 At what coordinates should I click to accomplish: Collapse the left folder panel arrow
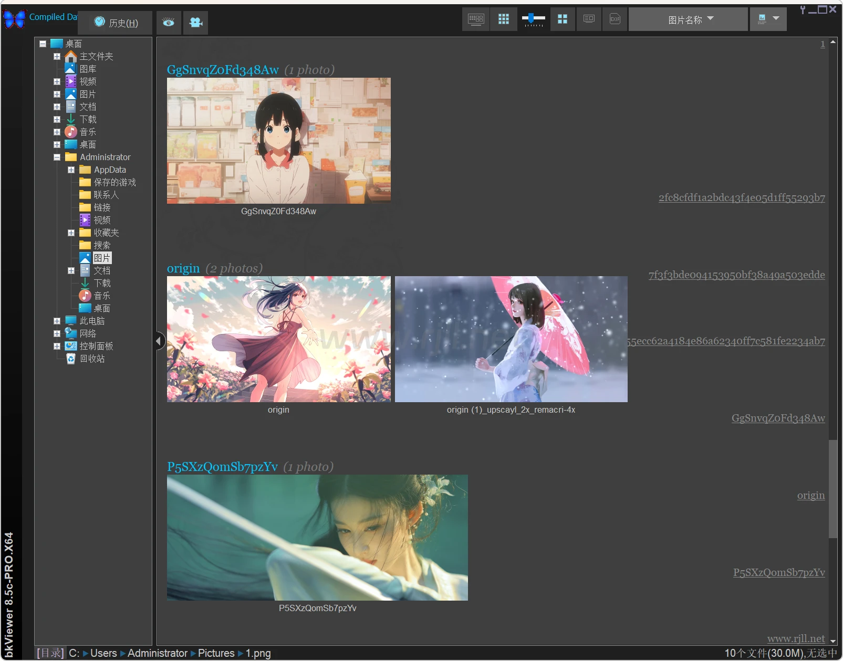[159, 341]
